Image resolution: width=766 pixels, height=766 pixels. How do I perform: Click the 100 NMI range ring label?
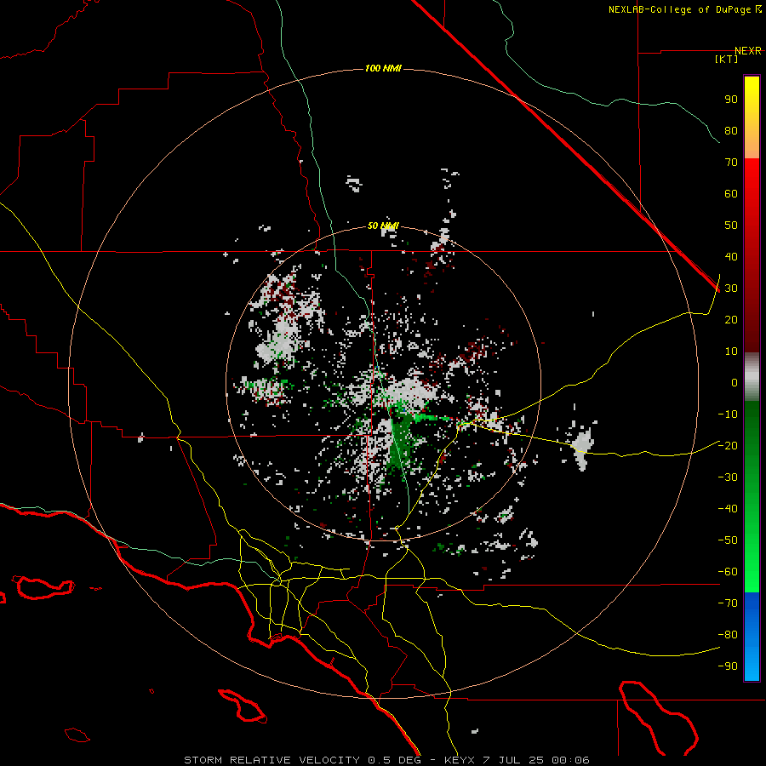point(383,68)
